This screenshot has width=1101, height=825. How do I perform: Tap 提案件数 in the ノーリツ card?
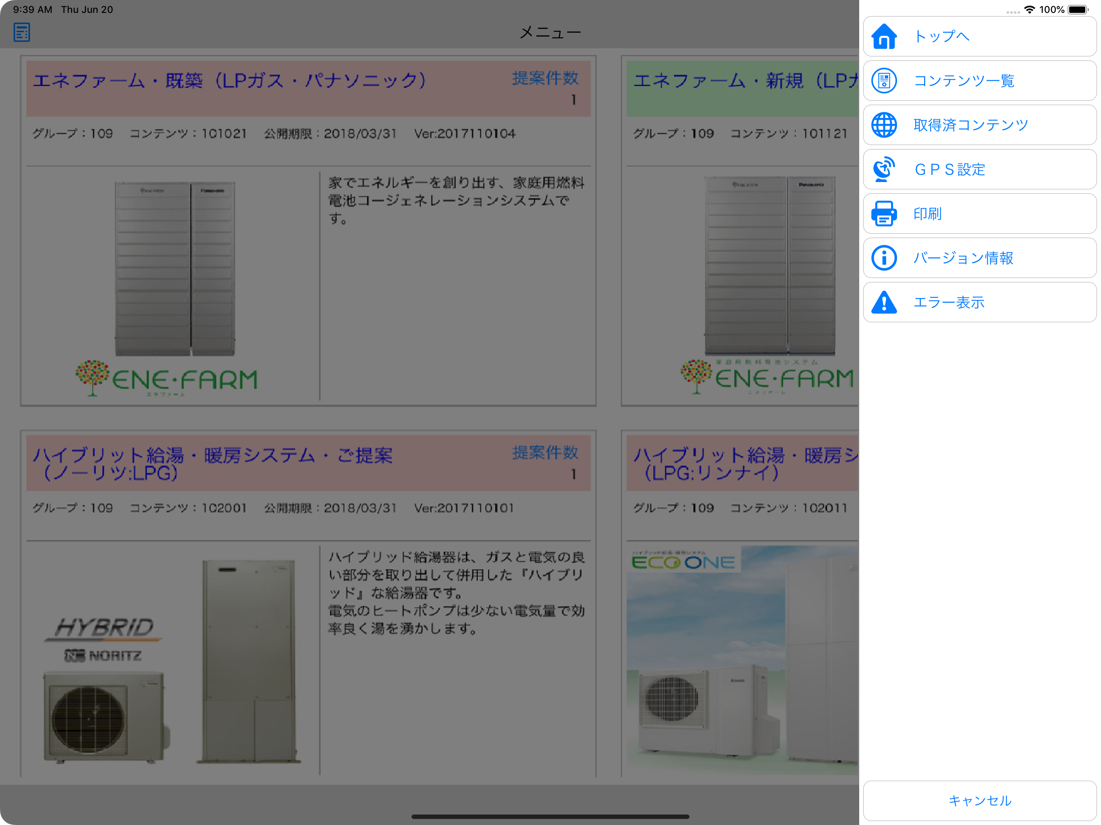546,453
